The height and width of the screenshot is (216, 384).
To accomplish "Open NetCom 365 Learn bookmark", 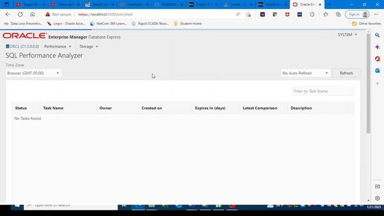I will click(108, 23).
